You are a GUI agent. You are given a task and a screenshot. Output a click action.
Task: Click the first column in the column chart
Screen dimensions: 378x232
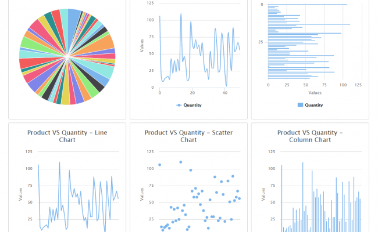tap(282, 198)
